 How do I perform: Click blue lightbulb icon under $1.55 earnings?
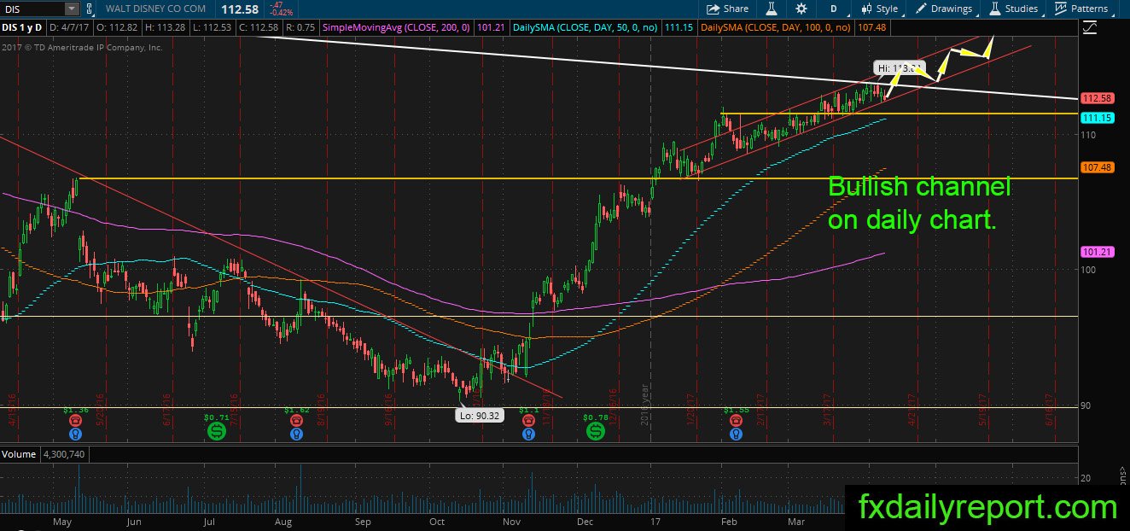click(x=736, y=434)
